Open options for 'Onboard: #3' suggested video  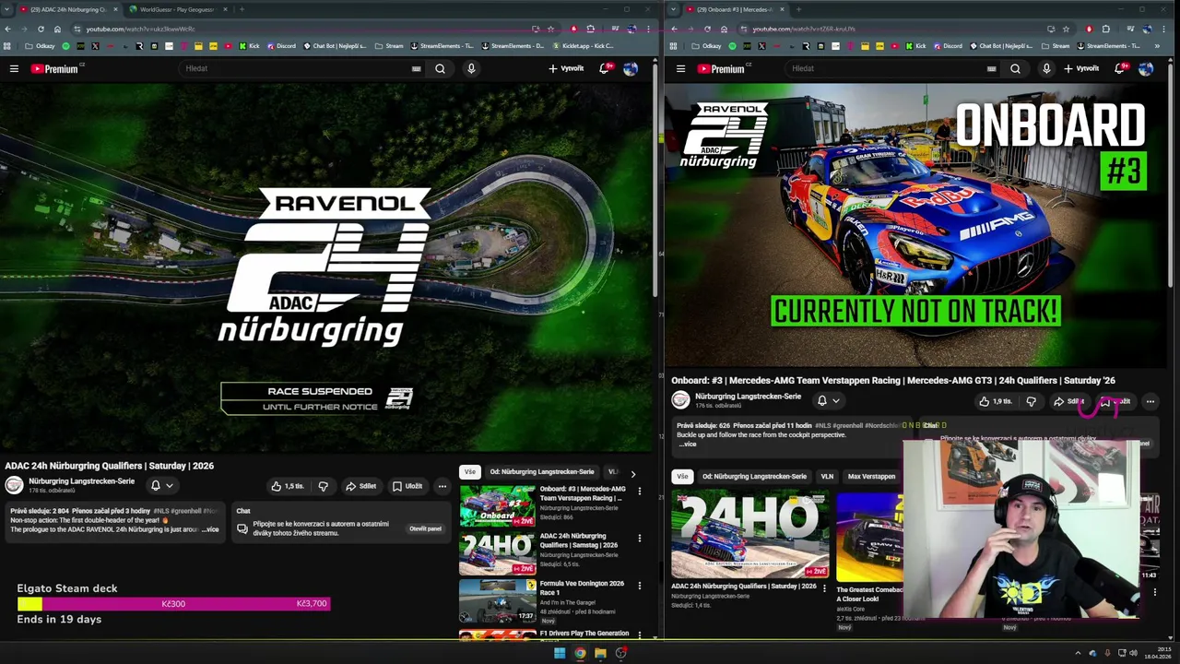point(639,492)
